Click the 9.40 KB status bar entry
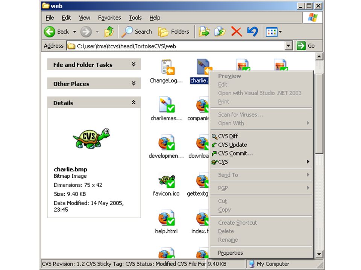Viewport: 361px width, 270px height. point(217,264)
